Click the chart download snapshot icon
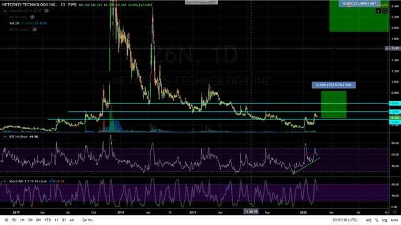Viewport: 401px width, 225px height. pos(378,11)
